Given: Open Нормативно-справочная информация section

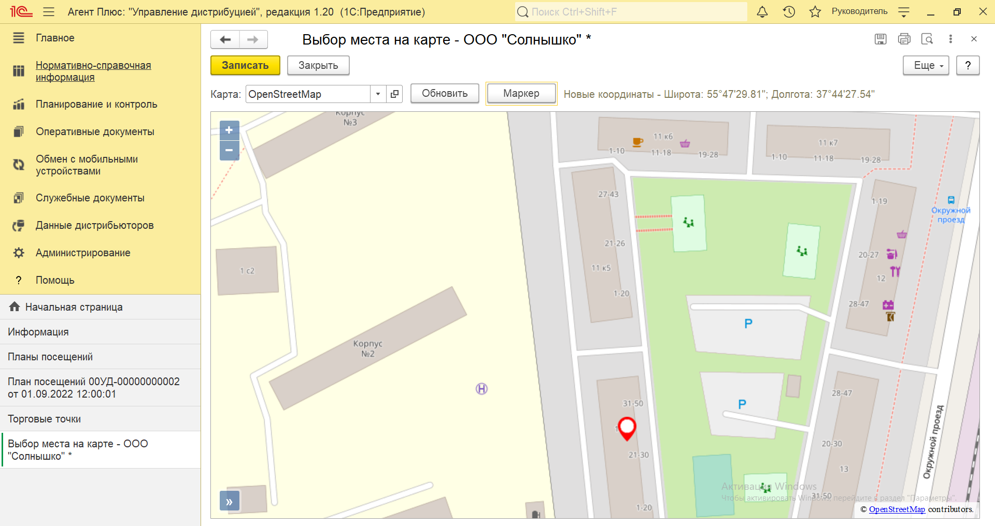Looking at the screenshot, I should pyautogui.click(x=93, y=71).
